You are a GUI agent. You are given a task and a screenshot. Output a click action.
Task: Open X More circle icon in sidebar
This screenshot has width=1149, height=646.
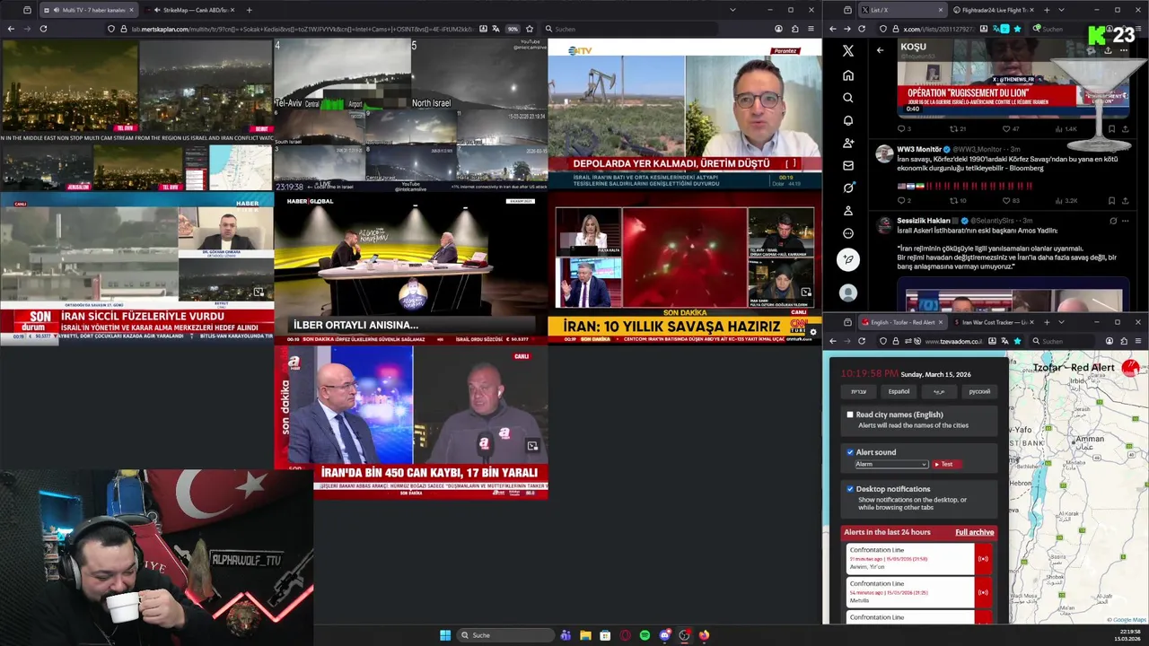[x=848, y=233]
